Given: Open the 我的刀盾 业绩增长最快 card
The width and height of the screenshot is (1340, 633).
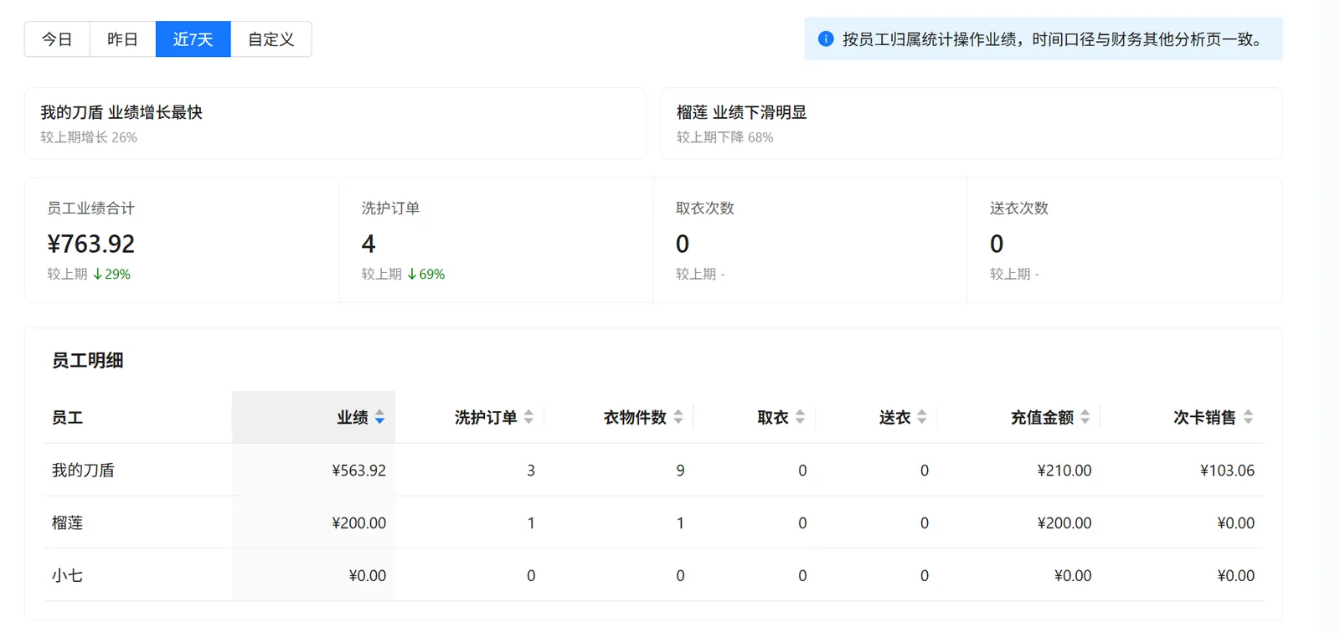Looking at the screenshot, I should [x=335, y=123].
